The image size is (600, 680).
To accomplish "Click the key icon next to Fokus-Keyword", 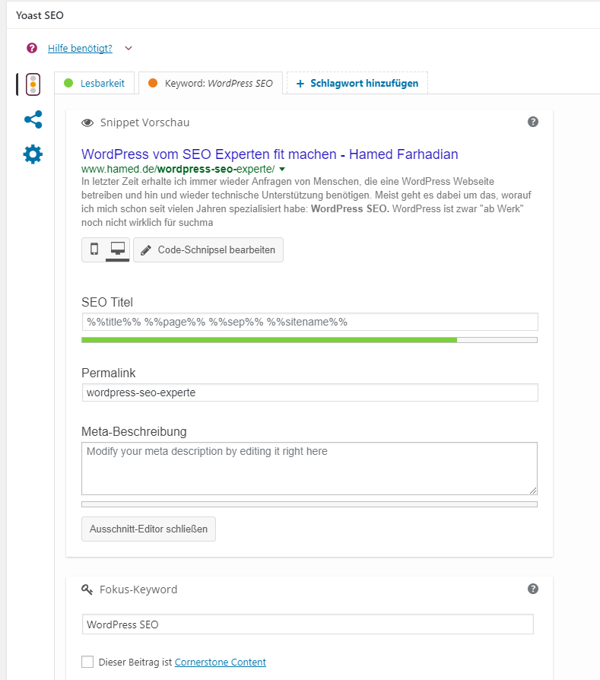I will click(87, 589).
